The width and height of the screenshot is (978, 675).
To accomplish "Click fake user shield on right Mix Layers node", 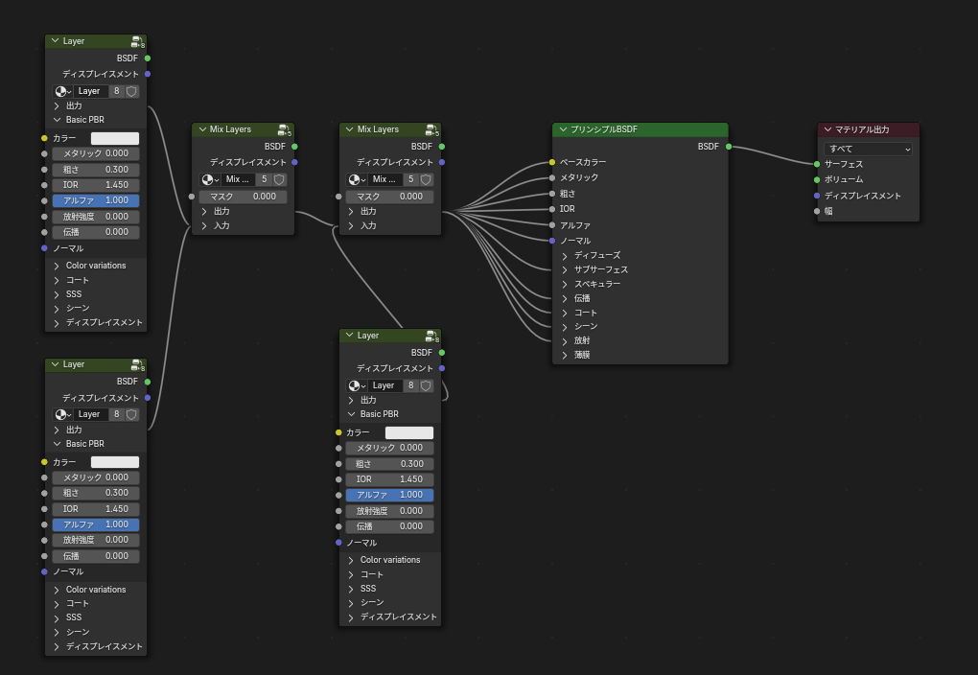I will (427, 179).
